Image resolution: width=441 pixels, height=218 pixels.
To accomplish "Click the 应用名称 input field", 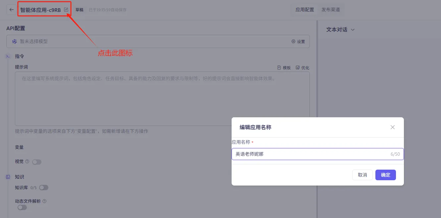I will pos(318,154).
